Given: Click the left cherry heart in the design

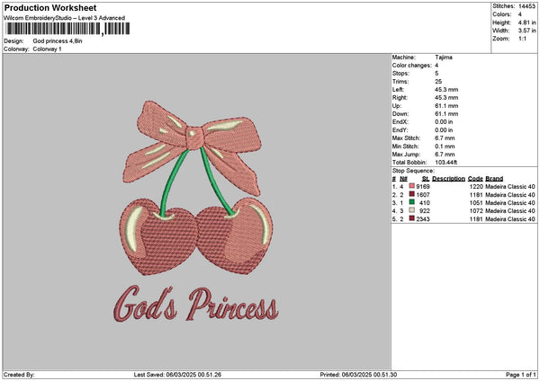Looking at the screenshot, I should coord(158,236).
